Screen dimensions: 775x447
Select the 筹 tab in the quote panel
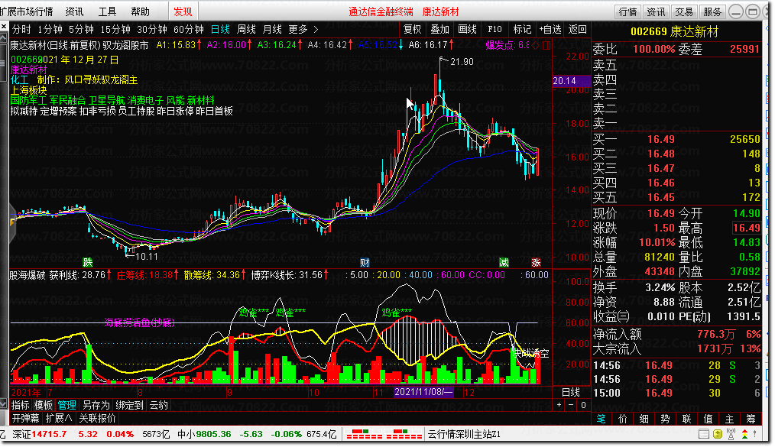click(751, 419)
